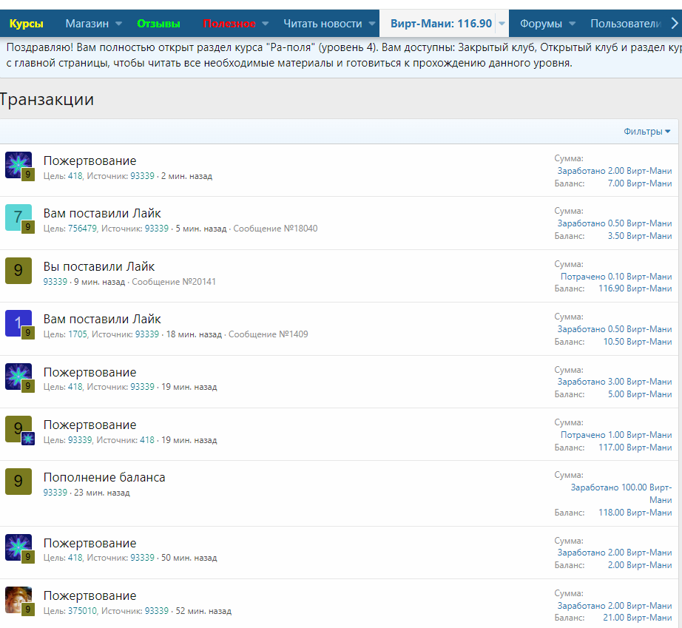Viewport: 682px width, 628px height.
Task: Open the Пополнение баланса transaction title
Action: coord(104,477)
